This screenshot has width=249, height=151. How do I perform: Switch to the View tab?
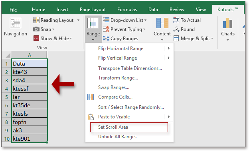click(201, 10)
